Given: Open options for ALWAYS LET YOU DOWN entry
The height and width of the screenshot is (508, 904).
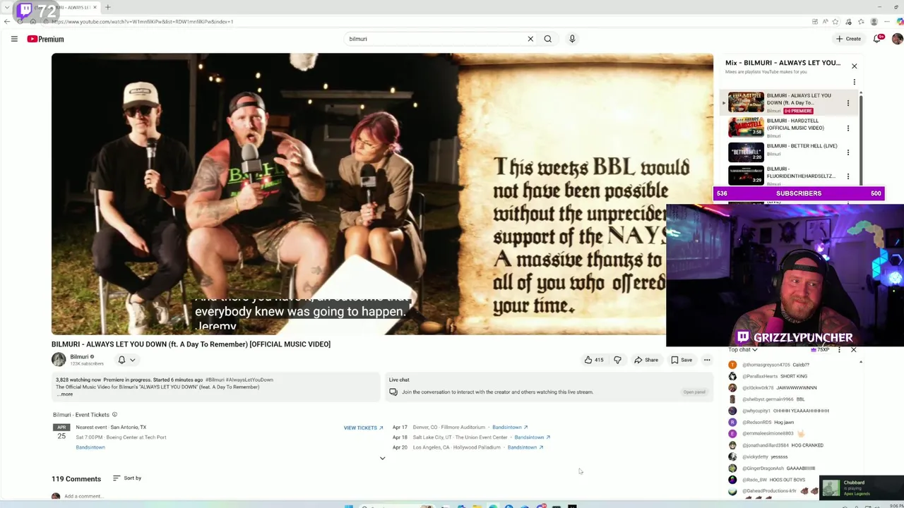Looking at the screenshot, I should tap(848, 103).
